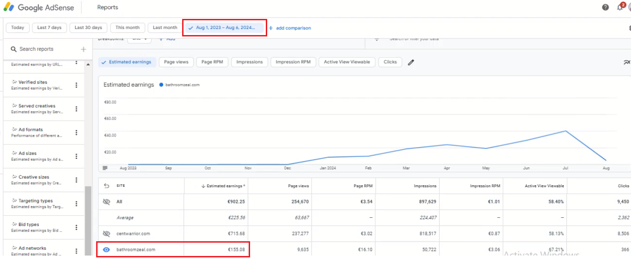Sort by the Estimated earnings column header
This screenshot has width=631, height=262.
[x=223, y=186]
